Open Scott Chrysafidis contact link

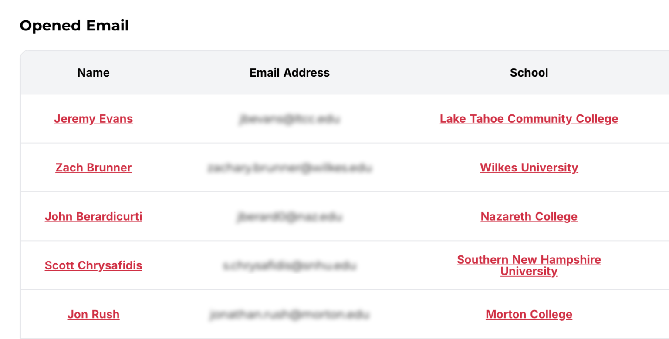[x=93, y=265]
